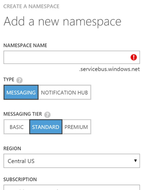153x190 pixels.
Task: Open the help icon beside MESSAGING TIER
Action: pos(47,115)
